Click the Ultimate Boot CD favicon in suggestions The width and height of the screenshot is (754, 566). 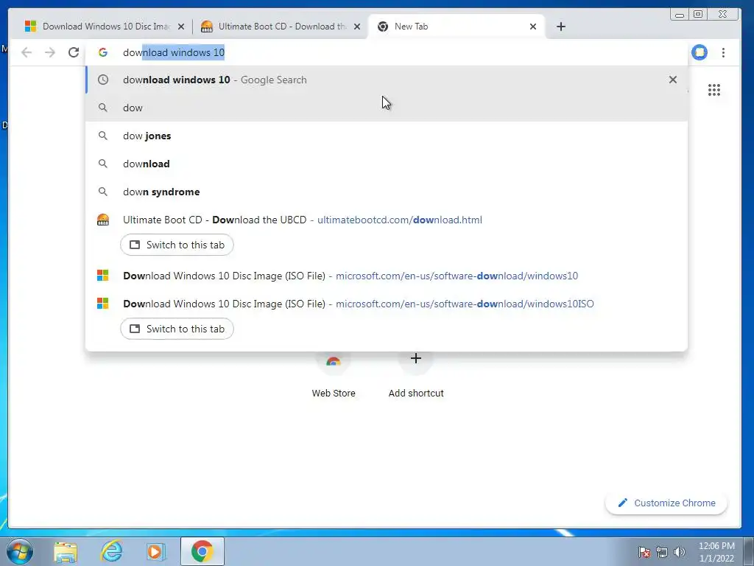tap(103, 220)
